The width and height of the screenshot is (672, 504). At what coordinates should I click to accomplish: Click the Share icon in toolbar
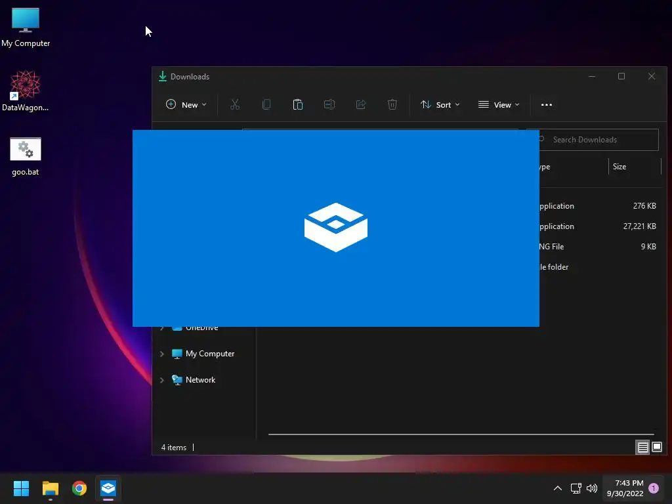click(x=361, y=104)
